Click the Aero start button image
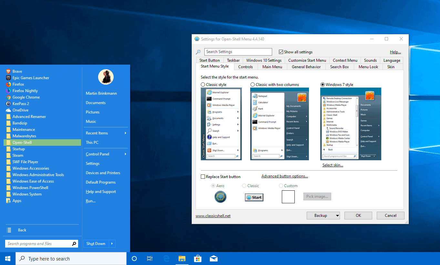This screenshot has height=265, width=440. pos(220,197)
